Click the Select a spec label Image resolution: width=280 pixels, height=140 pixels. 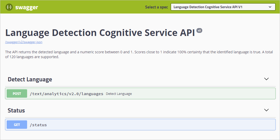[156, 7]
